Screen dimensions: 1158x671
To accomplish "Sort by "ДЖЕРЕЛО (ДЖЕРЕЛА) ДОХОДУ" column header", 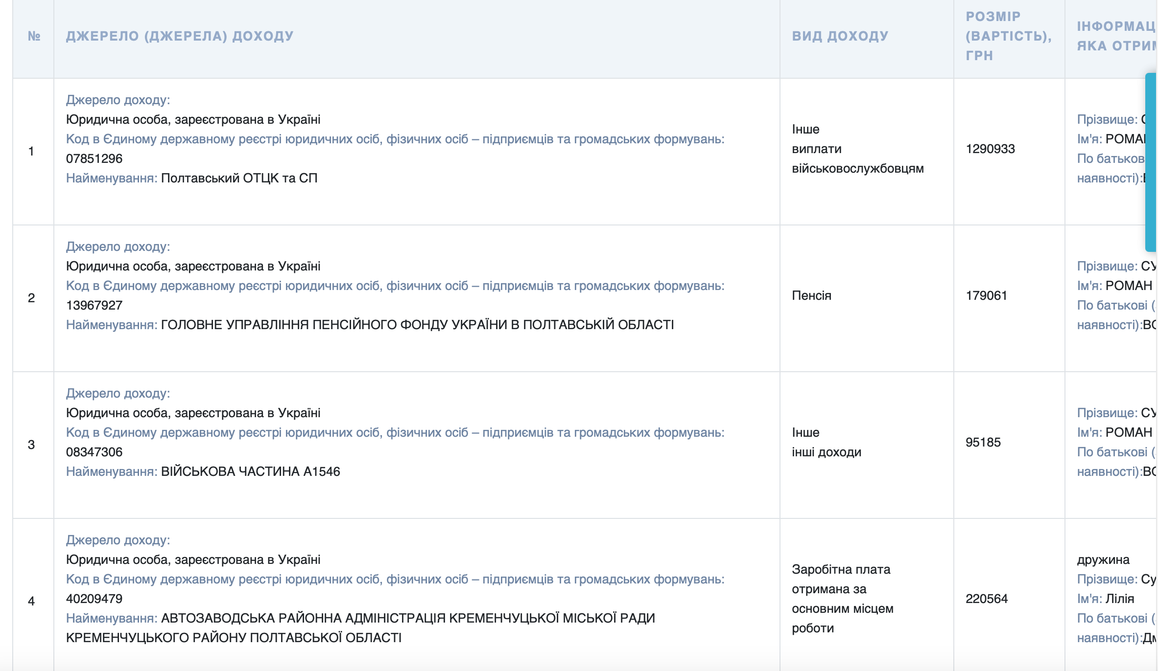I will tap(179, 35).
